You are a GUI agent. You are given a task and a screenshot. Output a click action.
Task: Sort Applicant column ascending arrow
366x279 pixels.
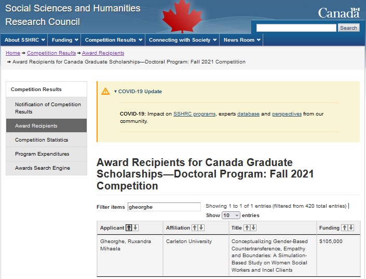click(129, 228)
